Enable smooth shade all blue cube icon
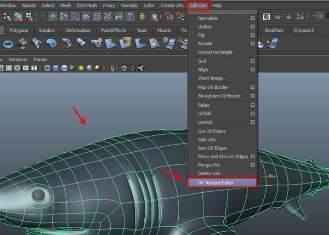The image size is (329, 235). tap(55, 68)
